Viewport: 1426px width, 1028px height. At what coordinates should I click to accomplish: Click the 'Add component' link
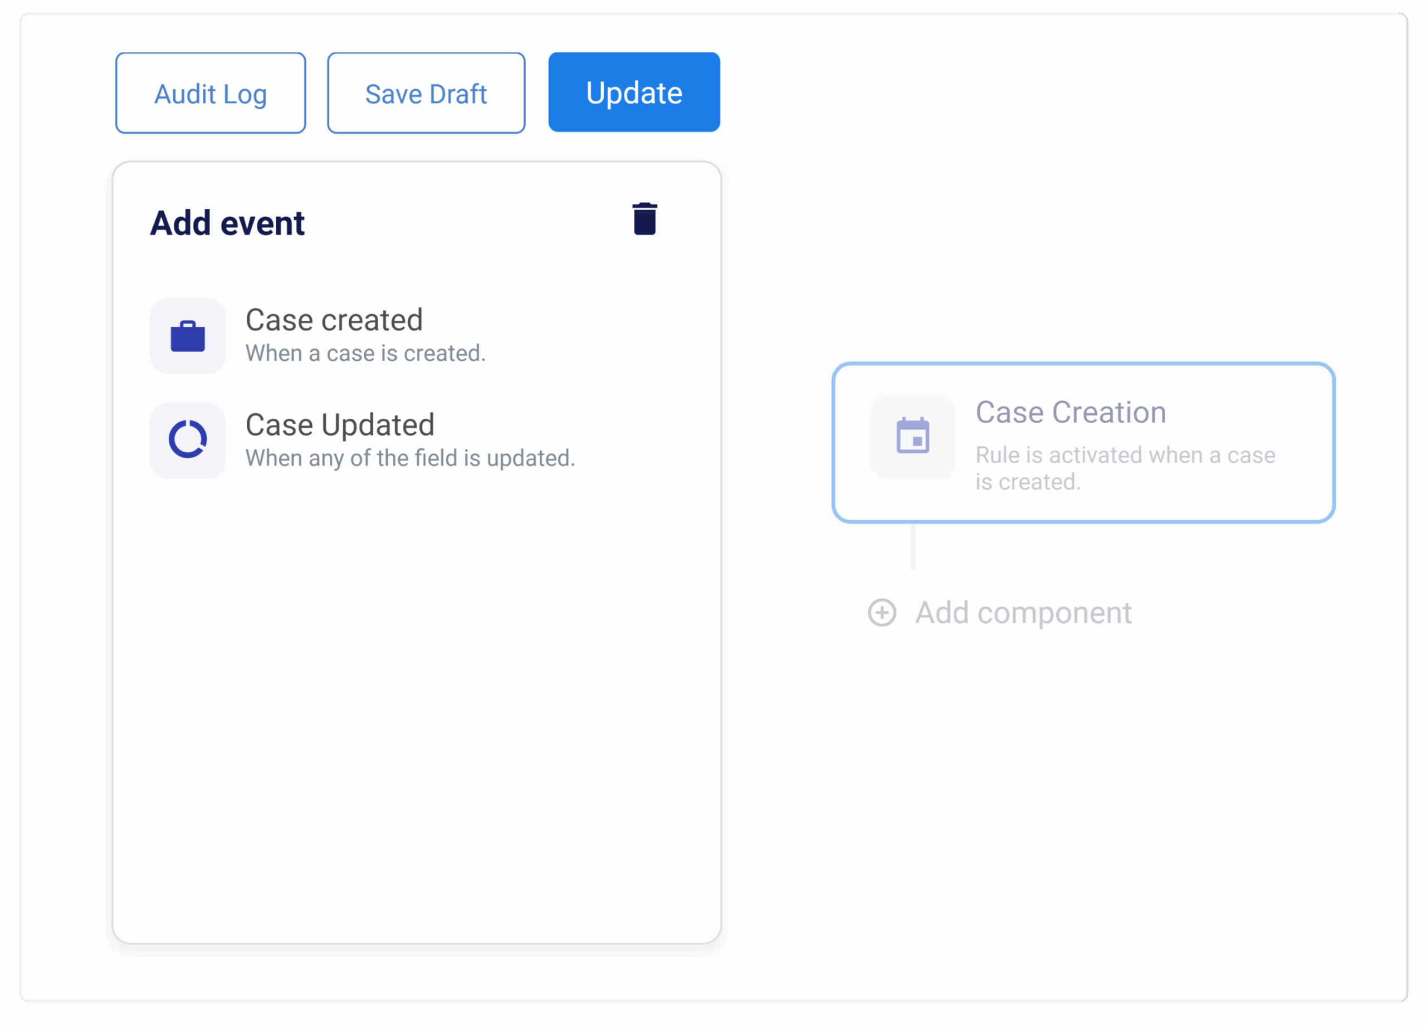point(1023,613)
